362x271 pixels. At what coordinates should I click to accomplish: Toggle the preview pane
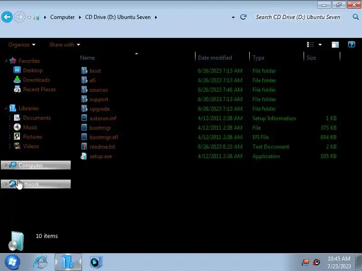tap(335, 44)
